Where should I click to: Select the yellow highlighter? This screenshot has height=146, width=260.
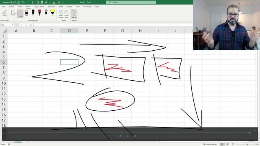52,13
